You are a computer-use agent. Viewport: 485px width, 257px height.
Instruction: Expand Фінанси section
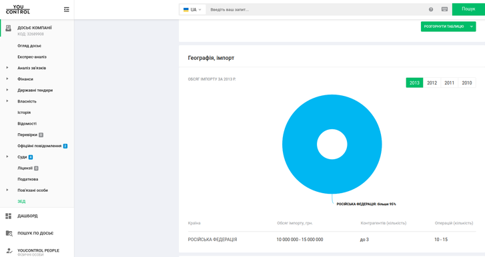tap(7, 79)
